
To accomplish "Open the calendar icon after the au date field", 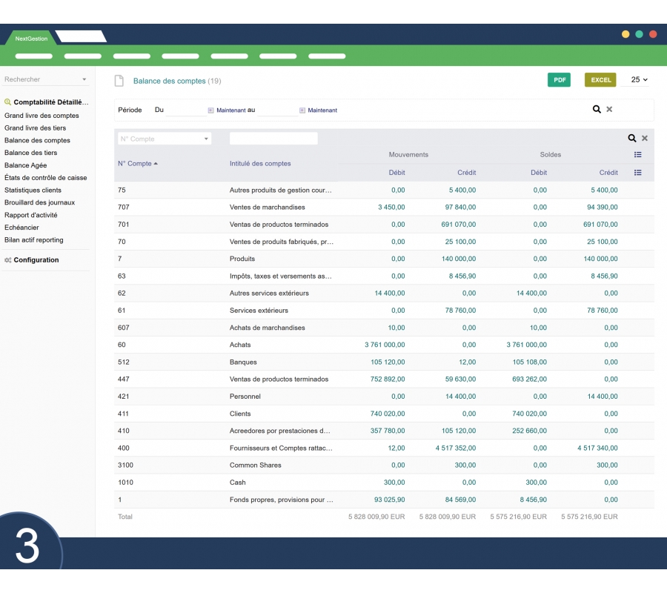I will point(302,110).
